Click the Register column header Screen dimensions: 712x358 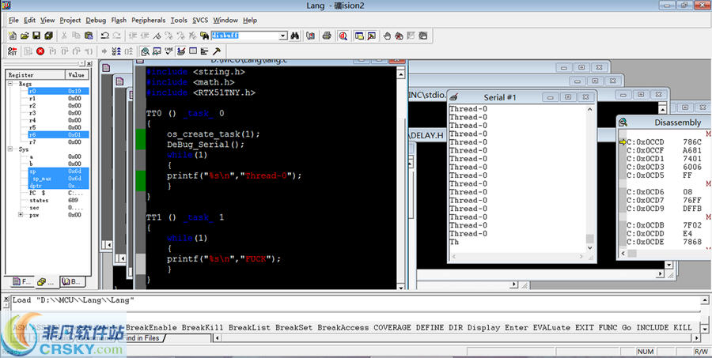tap(36, 75)
